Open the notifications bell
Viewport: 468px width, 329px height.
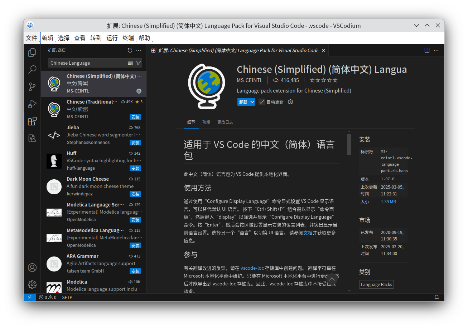436,297
